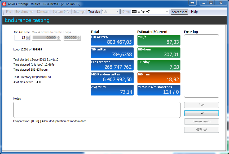The image size is (229, 154).
Task: Expand the Drive d: [m4 v2] dropdown
Action: (167, 12)
